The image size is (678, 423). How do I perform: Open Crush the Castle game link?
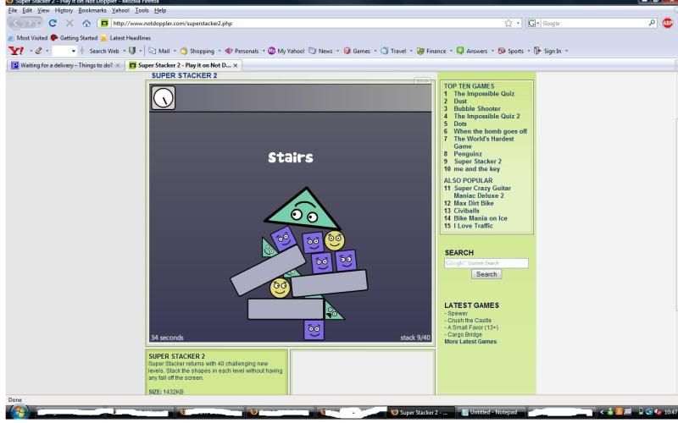(470, 321)
